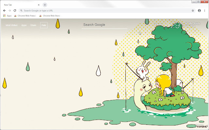The width and height of the screenshot is (209, 130).
Task: Click the cloudy weather icon
Action: [x=167, y=25]
